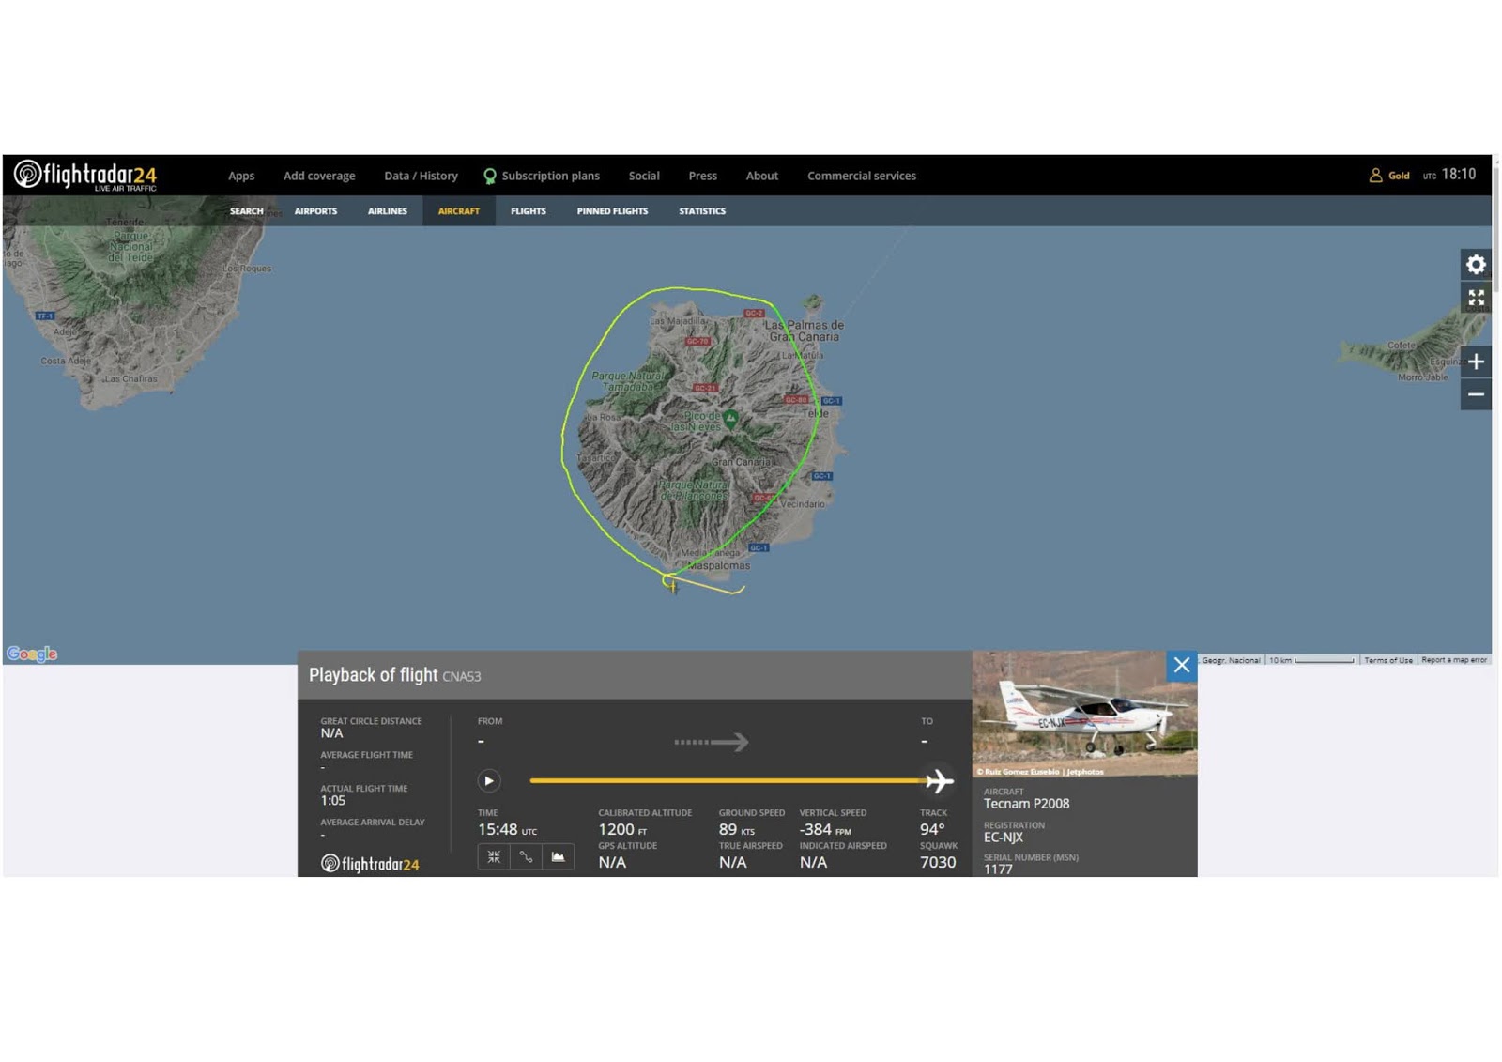Screen dimensions: 1502x1062
Task: Open the Statistics tab
Action: click(x=702, y=211)
